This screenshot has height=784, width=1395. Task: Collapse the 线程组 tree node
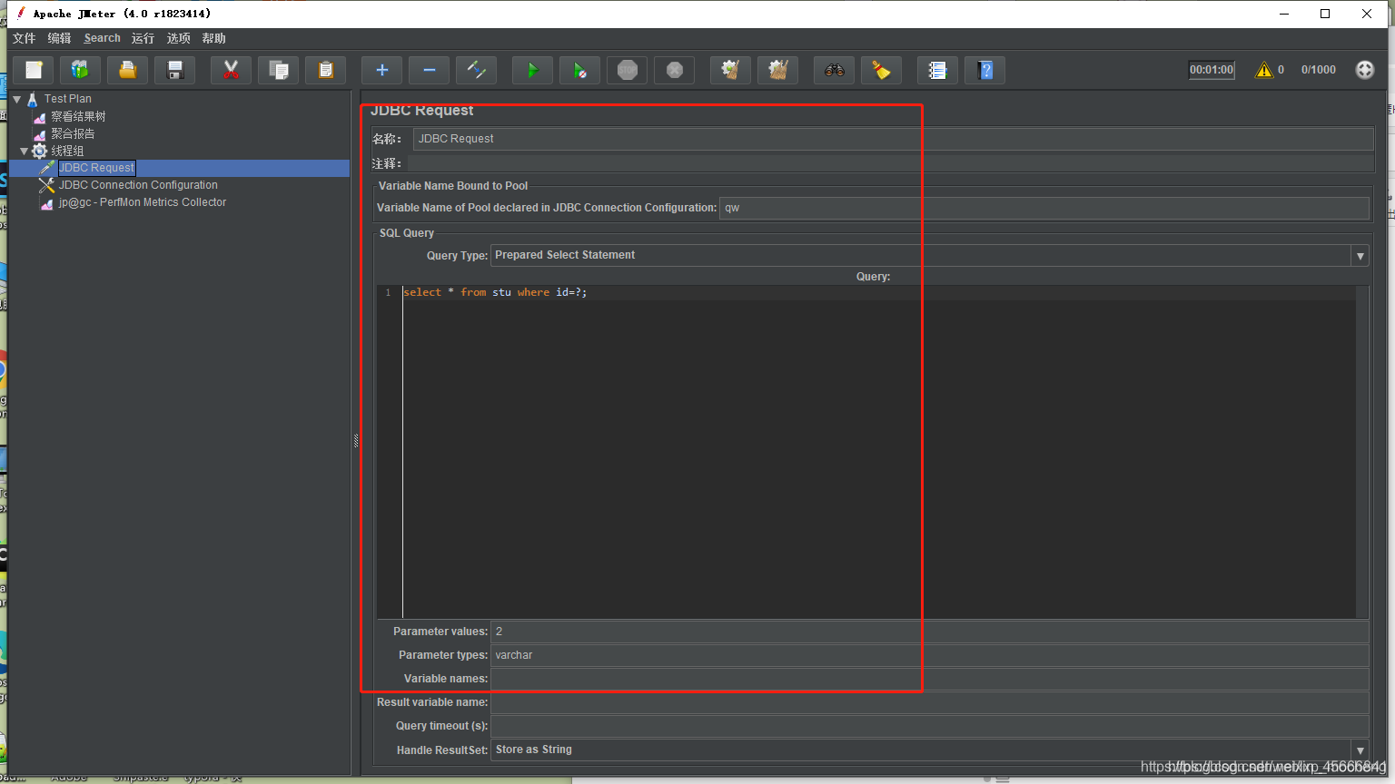pyautogui.click(x=25, y=151)
